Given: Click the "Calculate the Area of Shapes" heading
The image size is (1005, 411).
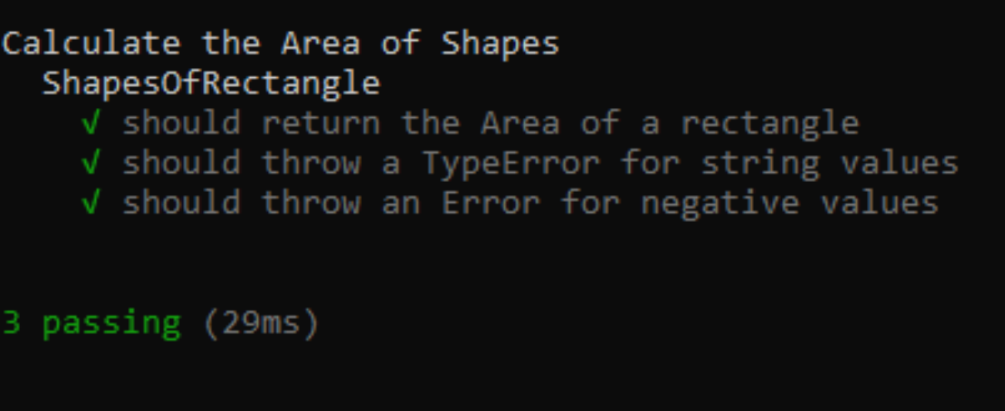Looking at the screenshot, I should tap(280, 44).
